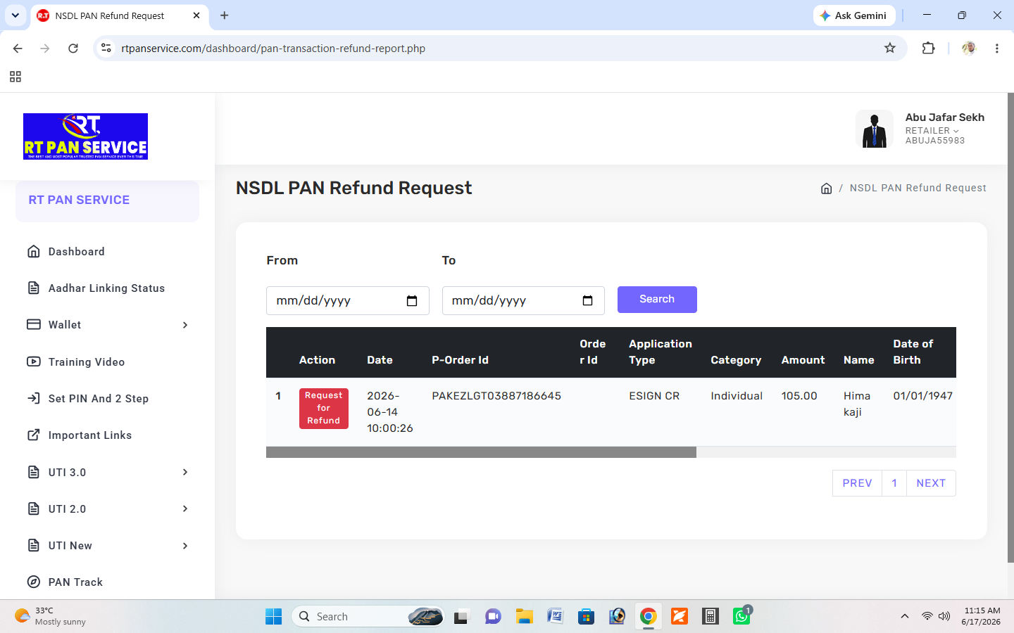The image size is (1014, 633).
Task: Click Ask Gemini button
Action: click(854, 15)
